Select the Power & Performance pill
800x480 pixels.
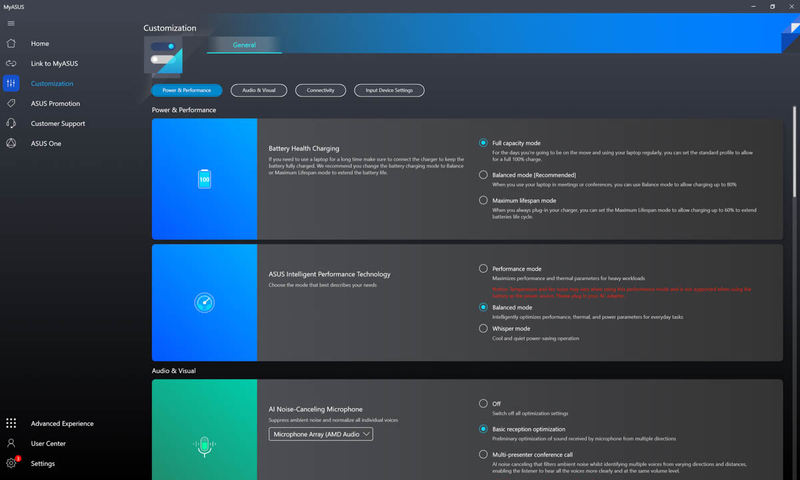tap(187, 90)
